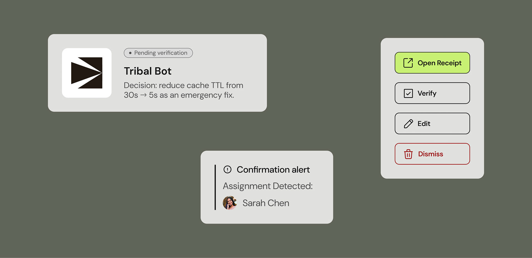
Task: Click the Assignment Detected label
Action: click(268, 186)
